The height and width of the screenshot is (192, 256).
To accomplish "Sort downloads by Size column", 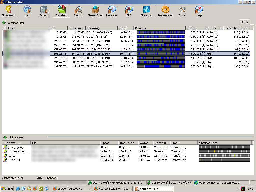I will (58, 28).
